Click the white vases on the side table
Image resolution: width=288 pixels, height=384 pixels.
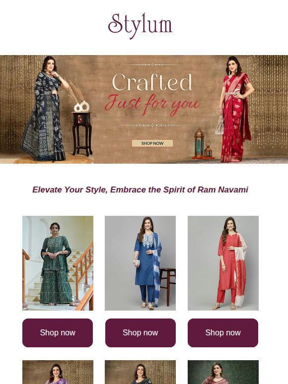[x=82, y=107]
